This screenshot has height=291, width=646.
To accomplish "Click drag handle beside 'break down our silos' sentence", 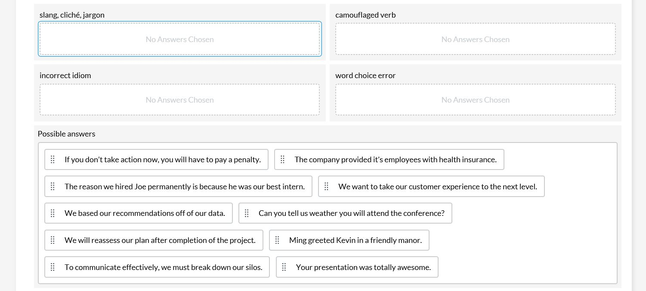I will [x=53, y=267].
